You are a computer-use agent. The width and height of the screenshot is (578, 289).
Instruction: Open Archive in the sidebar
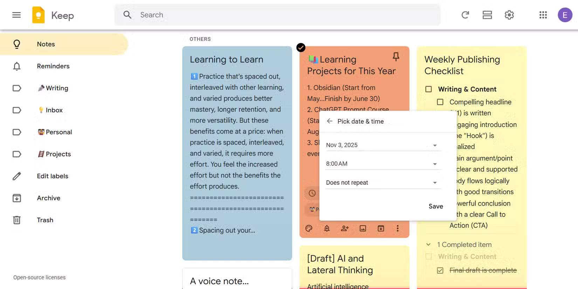(x=64, y=198)
